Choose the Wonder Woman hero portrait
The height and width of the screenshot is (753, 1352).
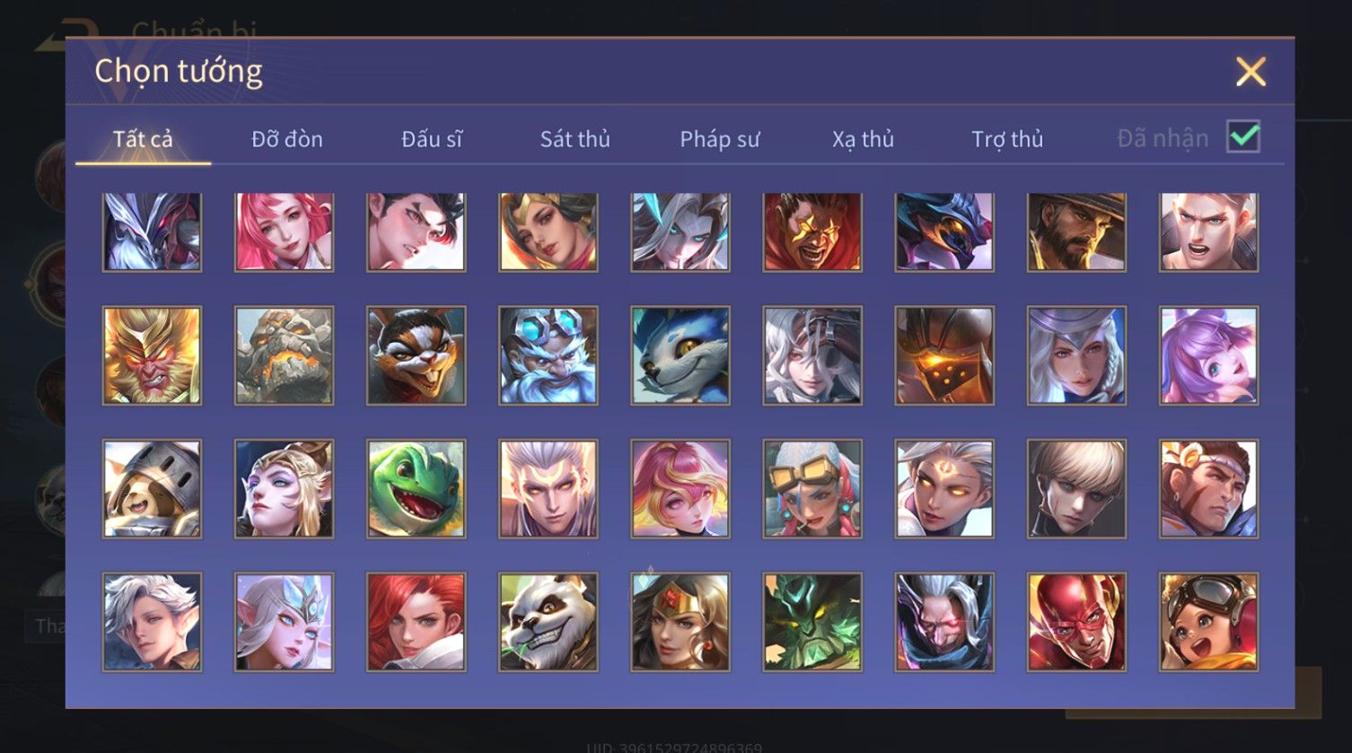pos(680,622)
